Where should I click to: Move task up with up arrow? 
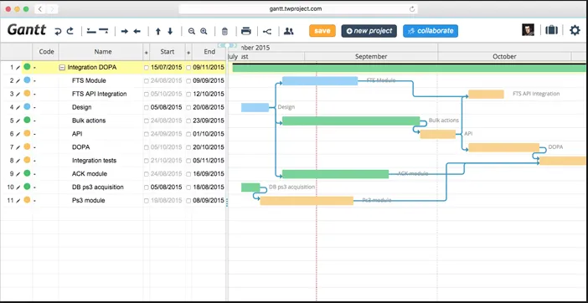tap(157, 32)
